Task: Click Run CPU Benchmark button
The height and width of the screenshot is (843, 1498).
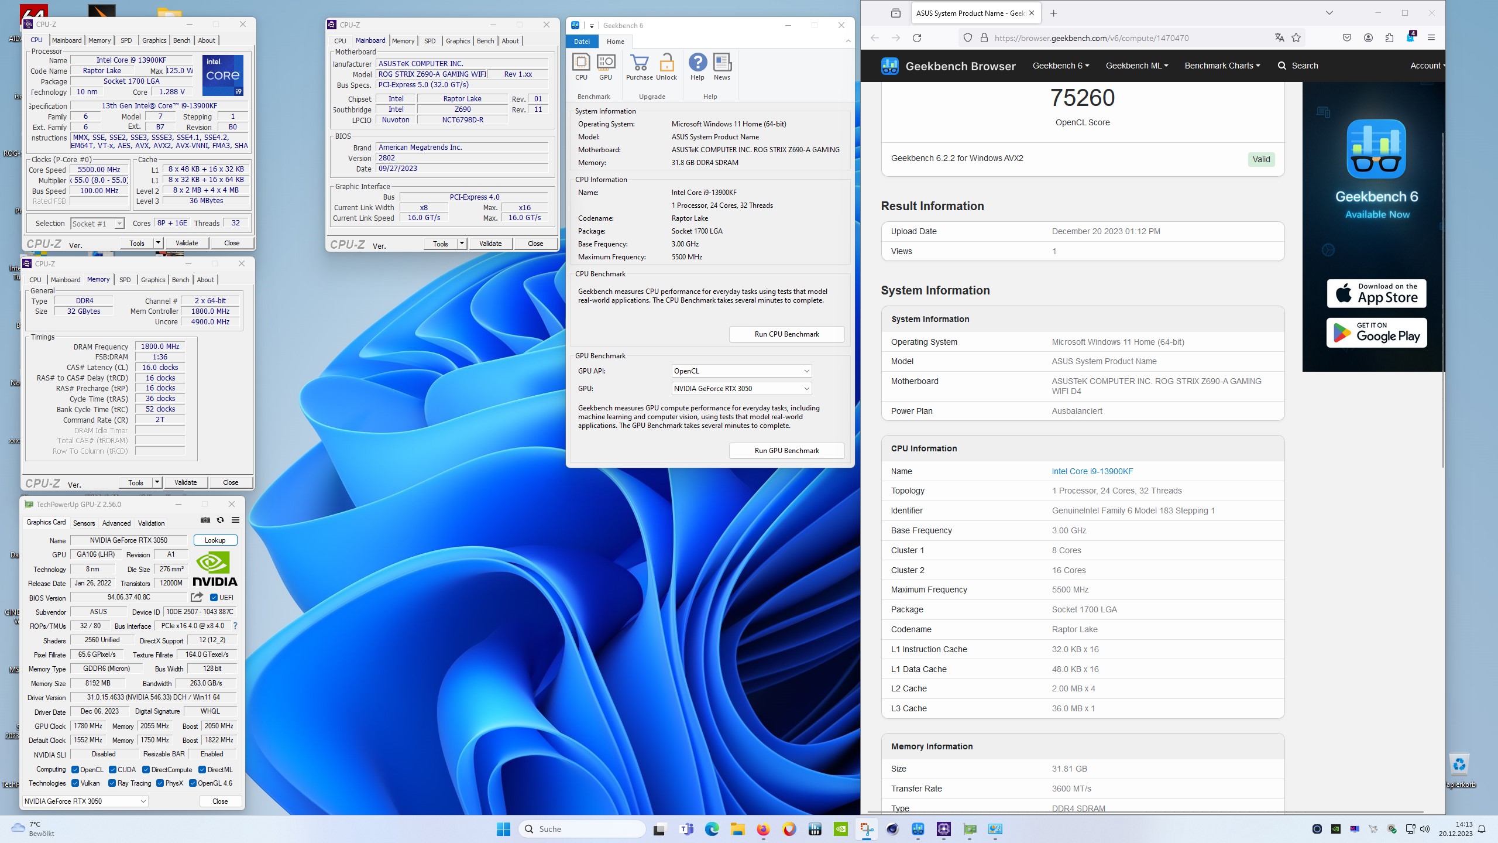Action: click(786, 334)
